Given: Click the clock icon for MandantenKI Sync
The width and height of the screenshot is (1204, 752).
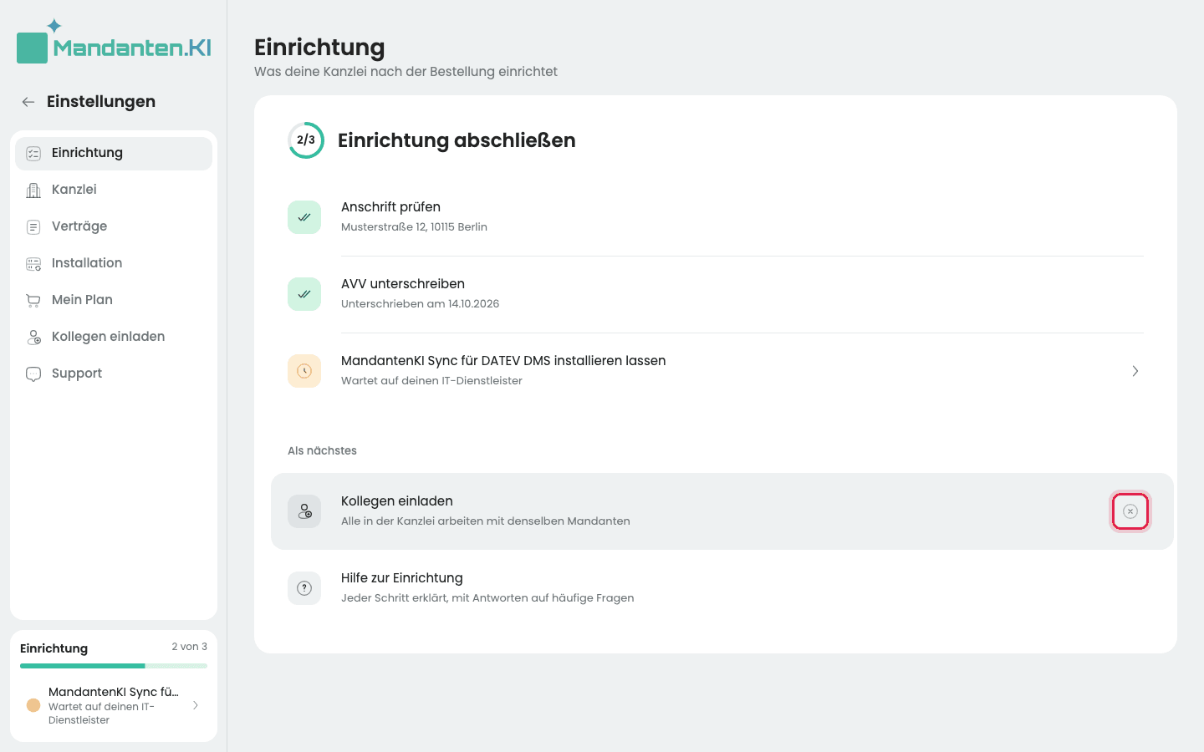Looking at the screenshot, I should pos(304,371).
